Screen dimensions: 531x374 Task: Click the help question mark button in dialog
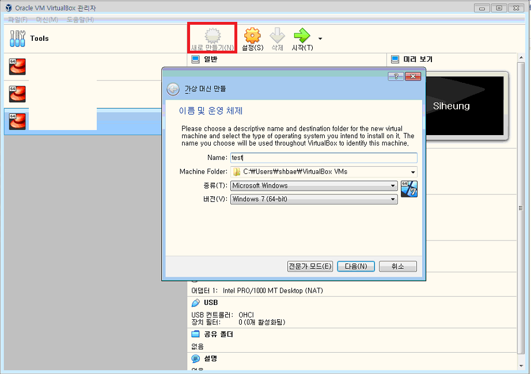396,77
